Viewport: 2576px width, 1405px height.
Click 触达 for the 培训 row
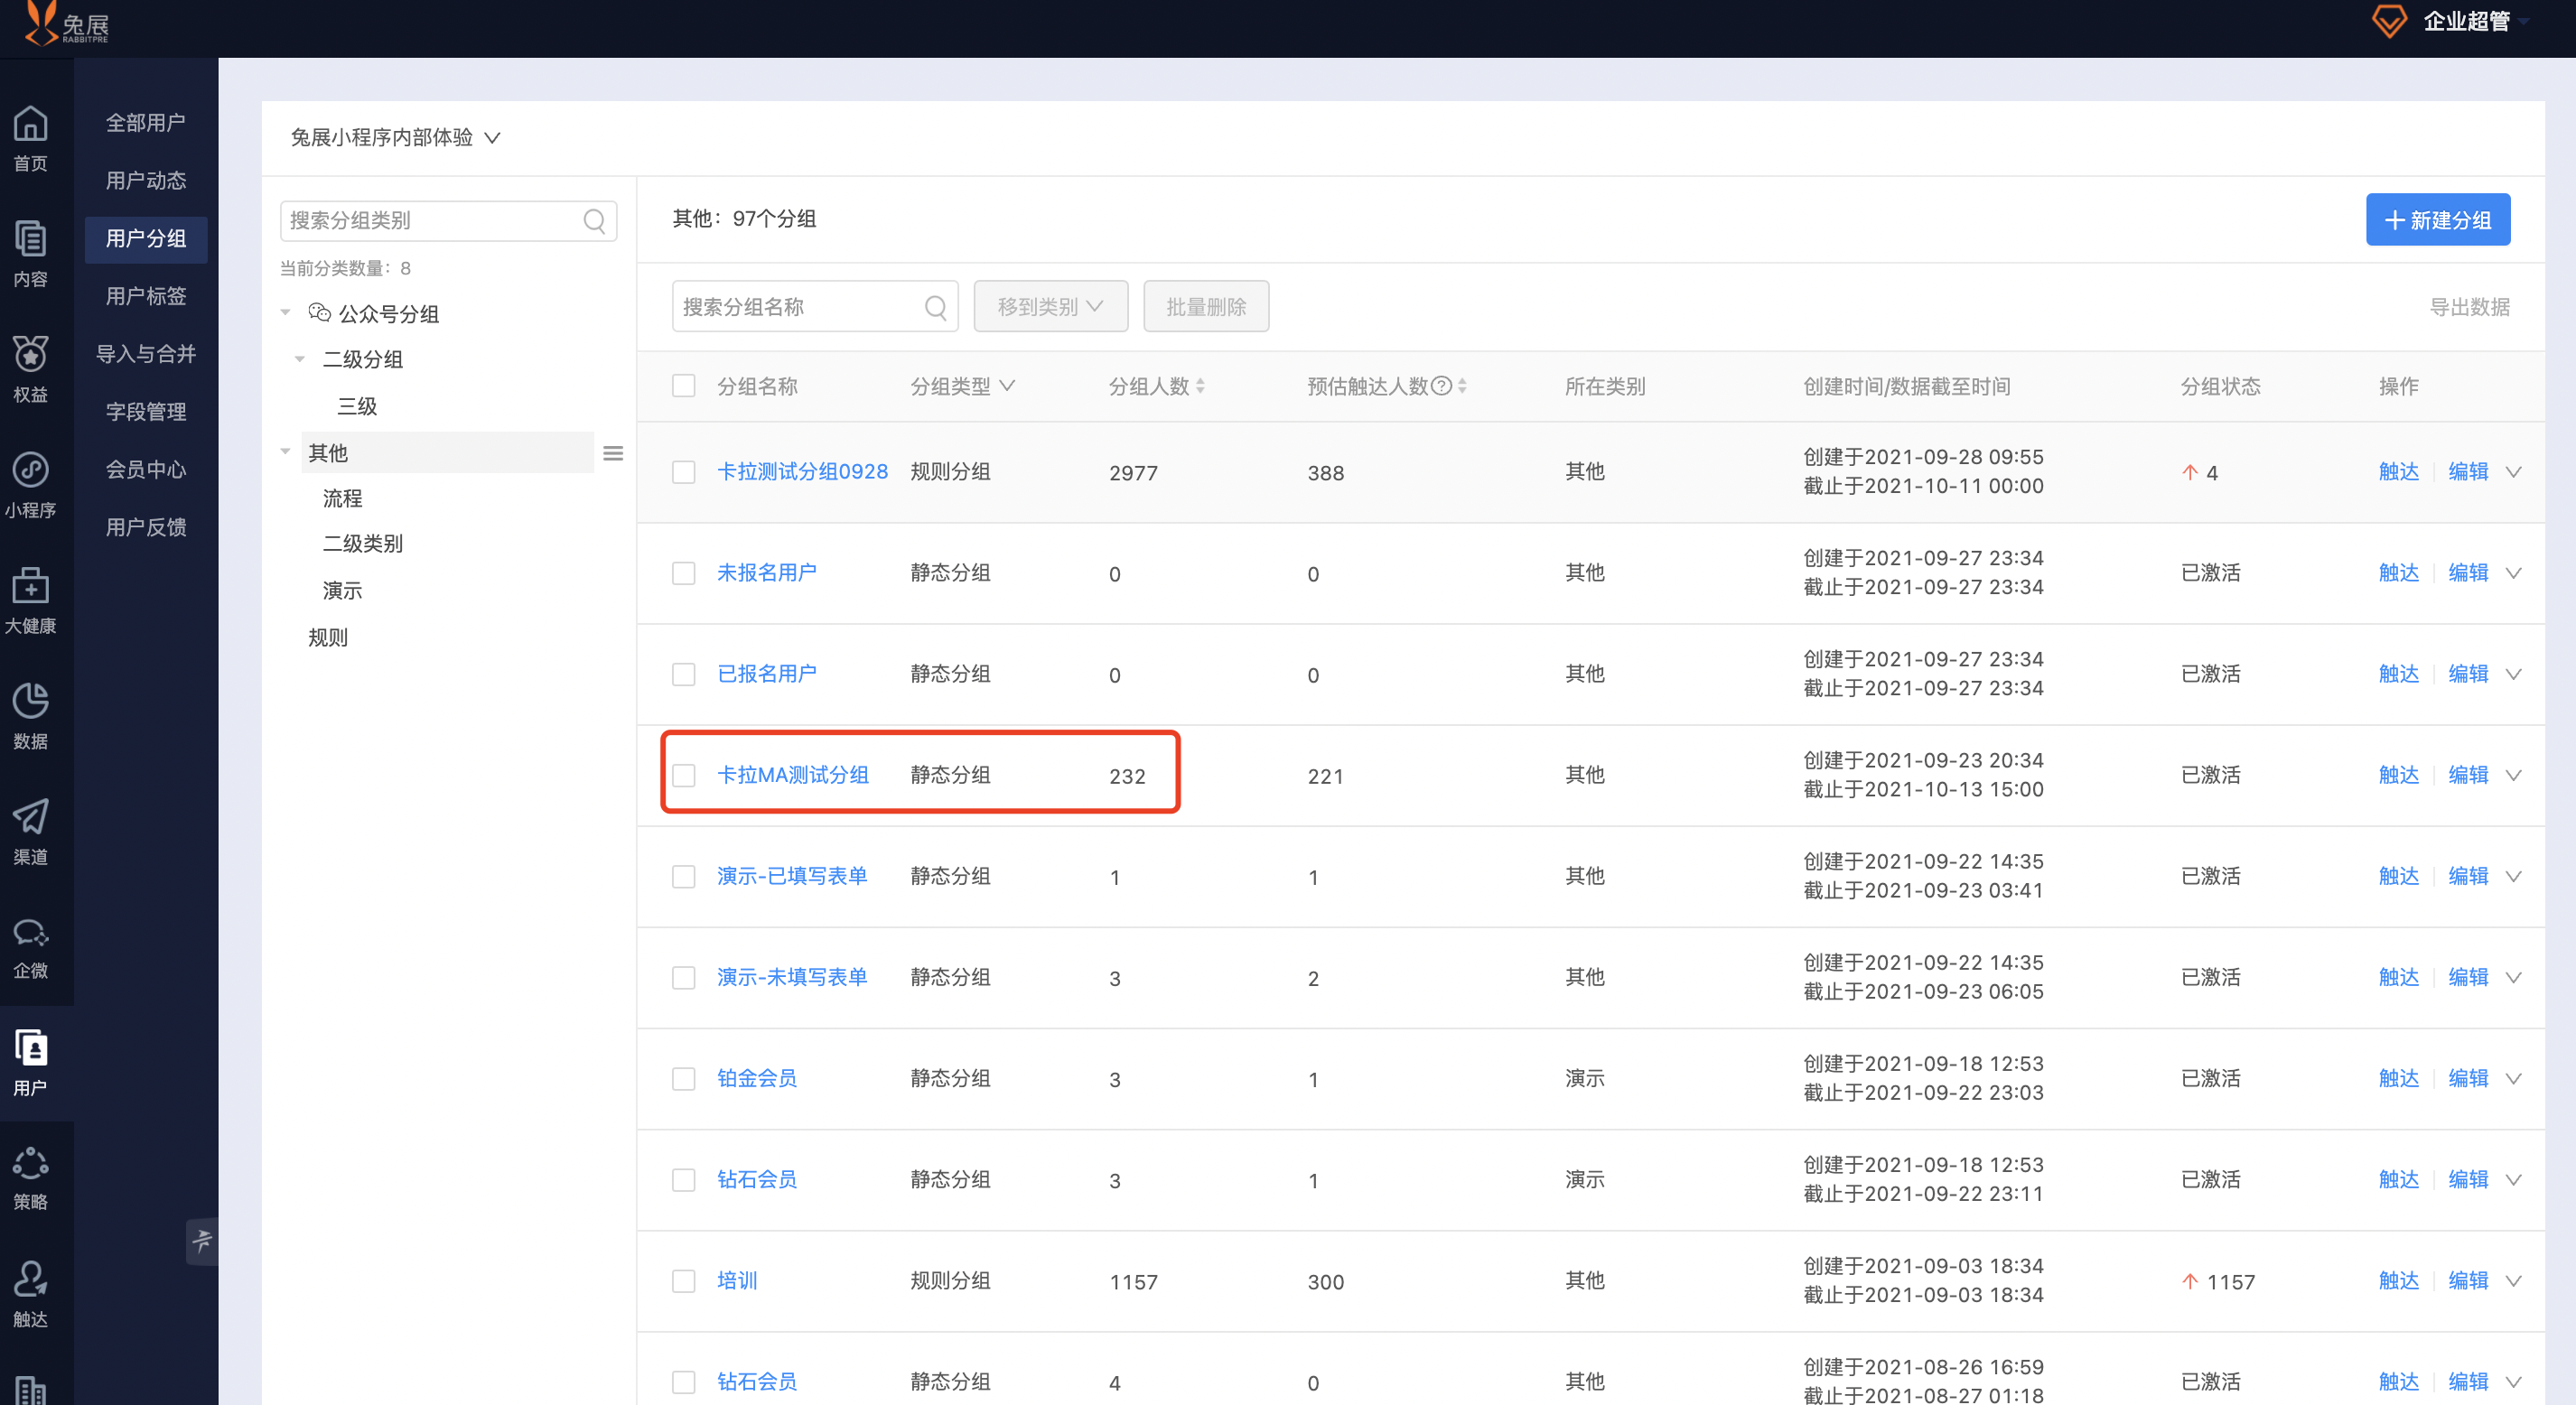2398,1281
